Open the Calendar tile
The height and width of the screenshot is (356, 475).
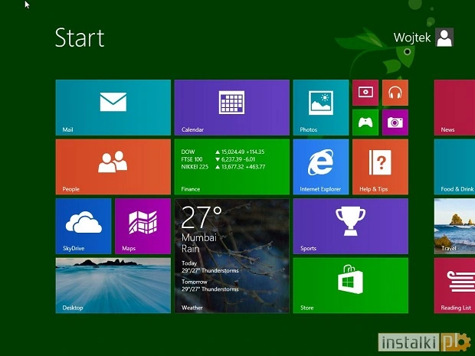(x=232, y=107)
